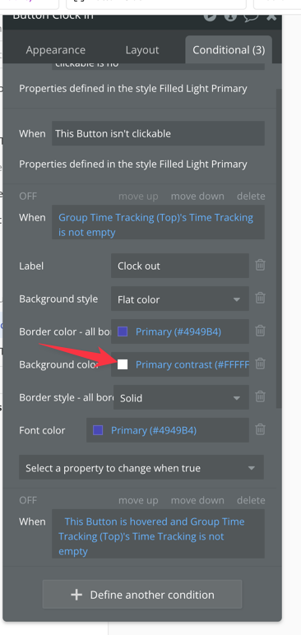The image size is (301, 635).
Task: Open 'Select a property to change' dropdown
Action: click(x=141, y=467)
